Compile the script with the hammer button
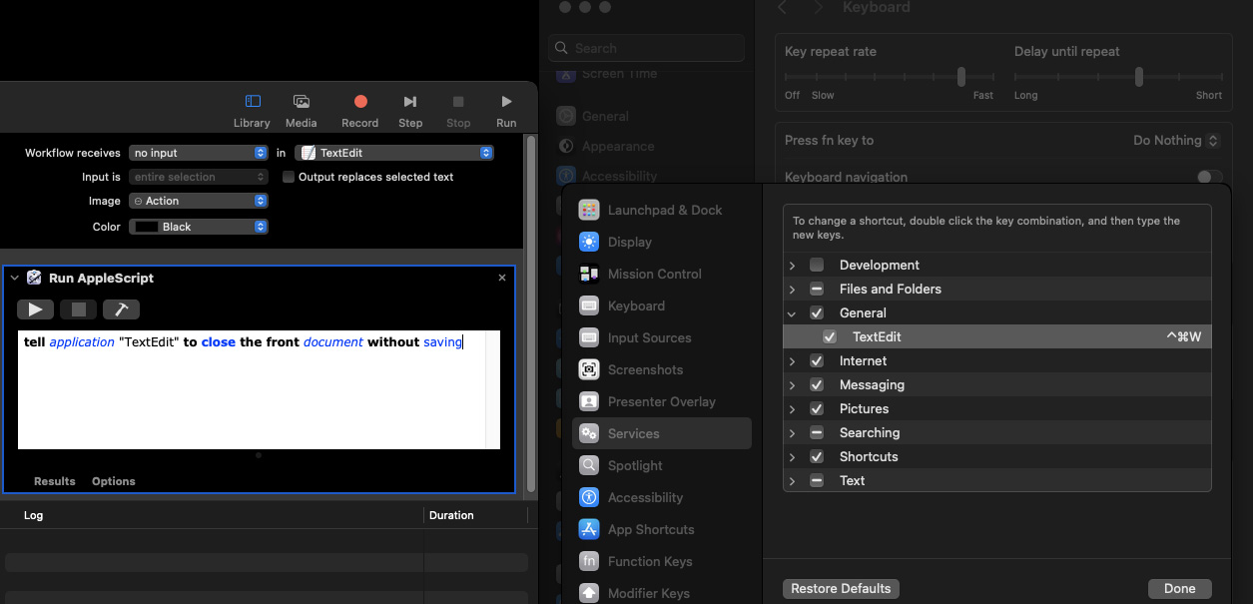Screen dimensions: 1253x604 tap(121, 308)
